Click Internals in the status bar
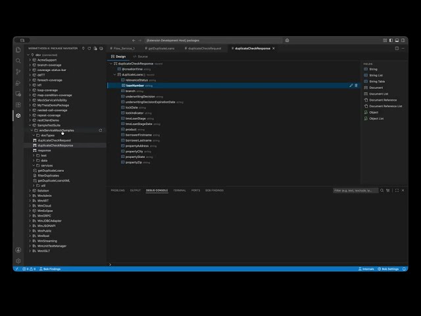The image size is (421, 316). (x=366, y=269)
